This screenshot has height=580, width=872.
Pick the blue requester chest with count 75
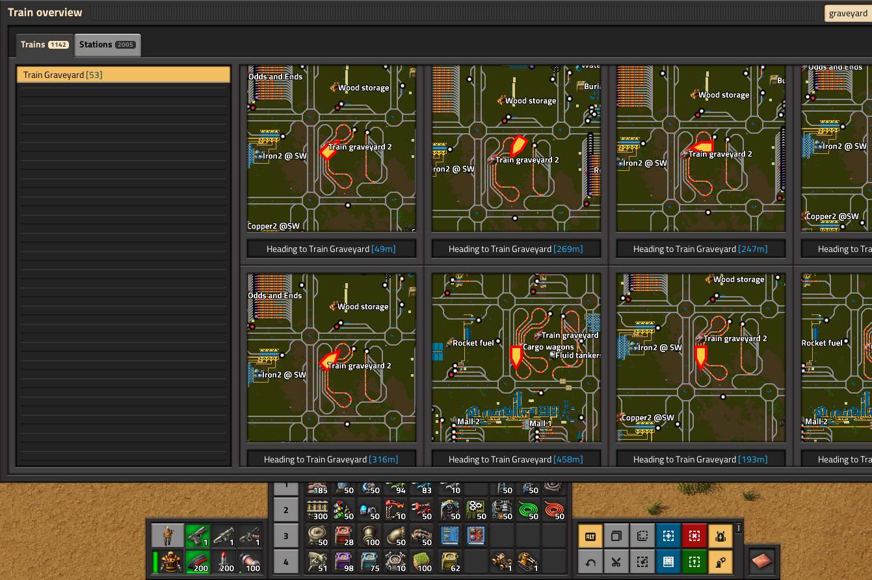tap(370, 562)
